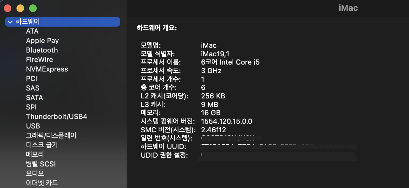Click the L2 캐시(코어당): label
Screen dimensions: 409x188
coord(165,96)
